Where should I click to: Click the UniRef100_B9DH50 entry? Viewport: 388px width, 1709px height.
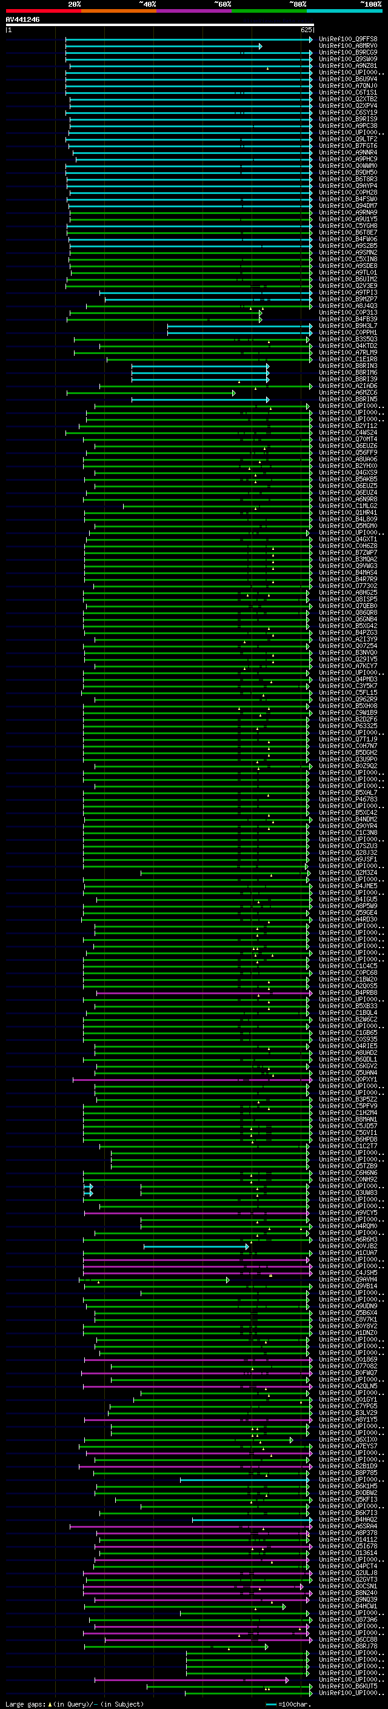(348, 173)
